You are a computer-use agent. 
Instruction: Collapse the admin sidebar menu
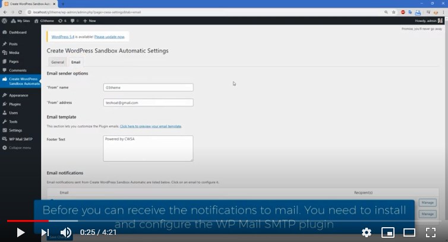20,147
